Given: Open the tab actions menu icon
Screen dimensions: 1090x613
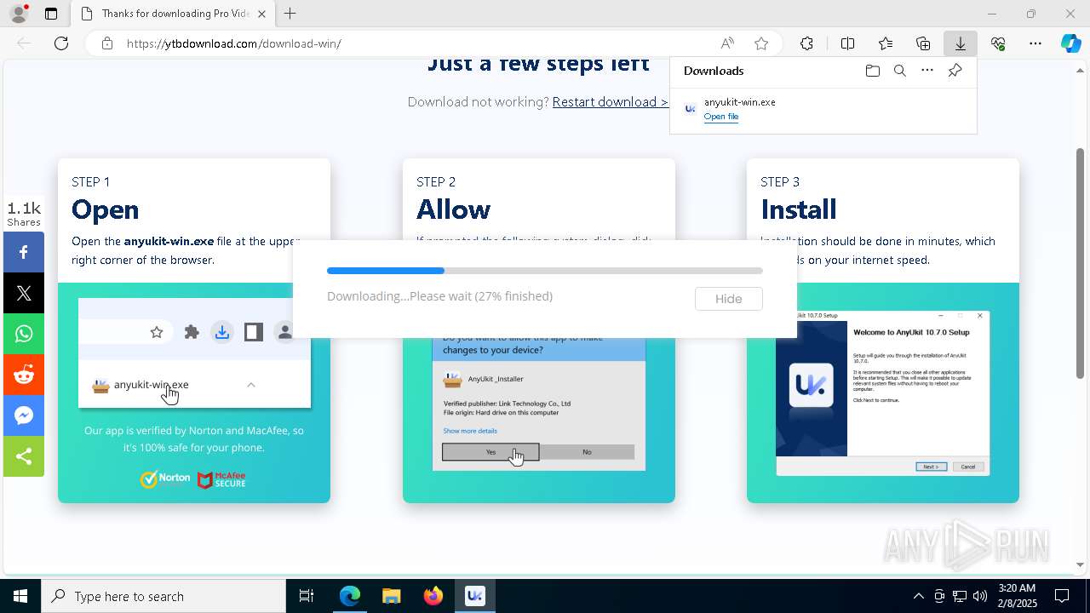Looking at the screenshot, I should click(x=51, y=14).
